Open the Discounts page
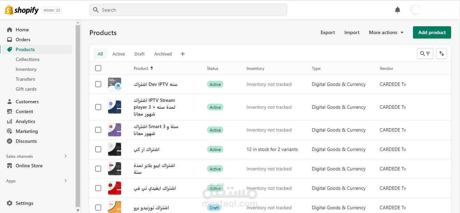 [26, 141]
